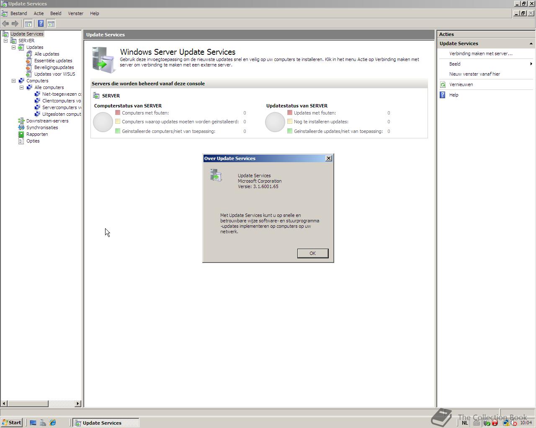Click the clock showing 10:04
This screenshot has height=428, width=536.
tap(526, 423)
